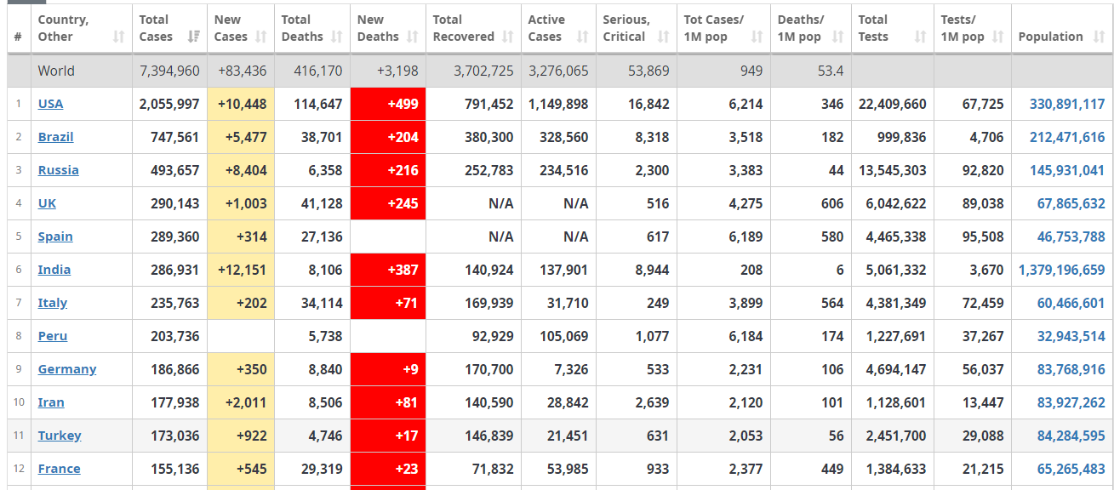Viewport: 1114px width, 490px height.
Task: Select France deaths per million 449
Action: pyautogui.click(x=832, y=469)
